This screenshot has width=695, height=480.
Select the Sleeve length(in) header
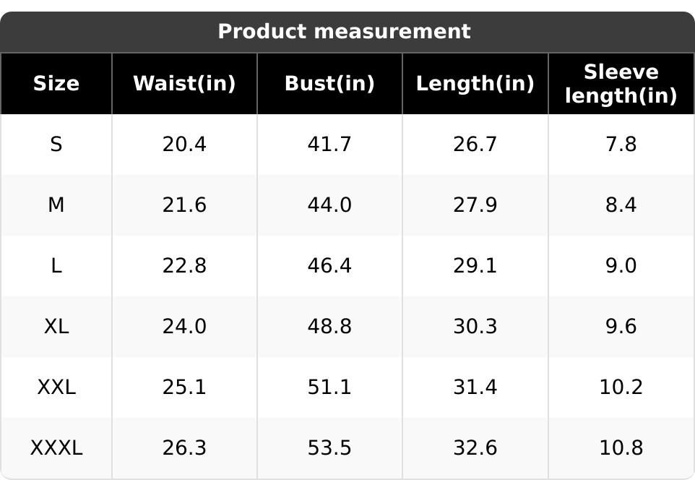click(x=621, y=84)
